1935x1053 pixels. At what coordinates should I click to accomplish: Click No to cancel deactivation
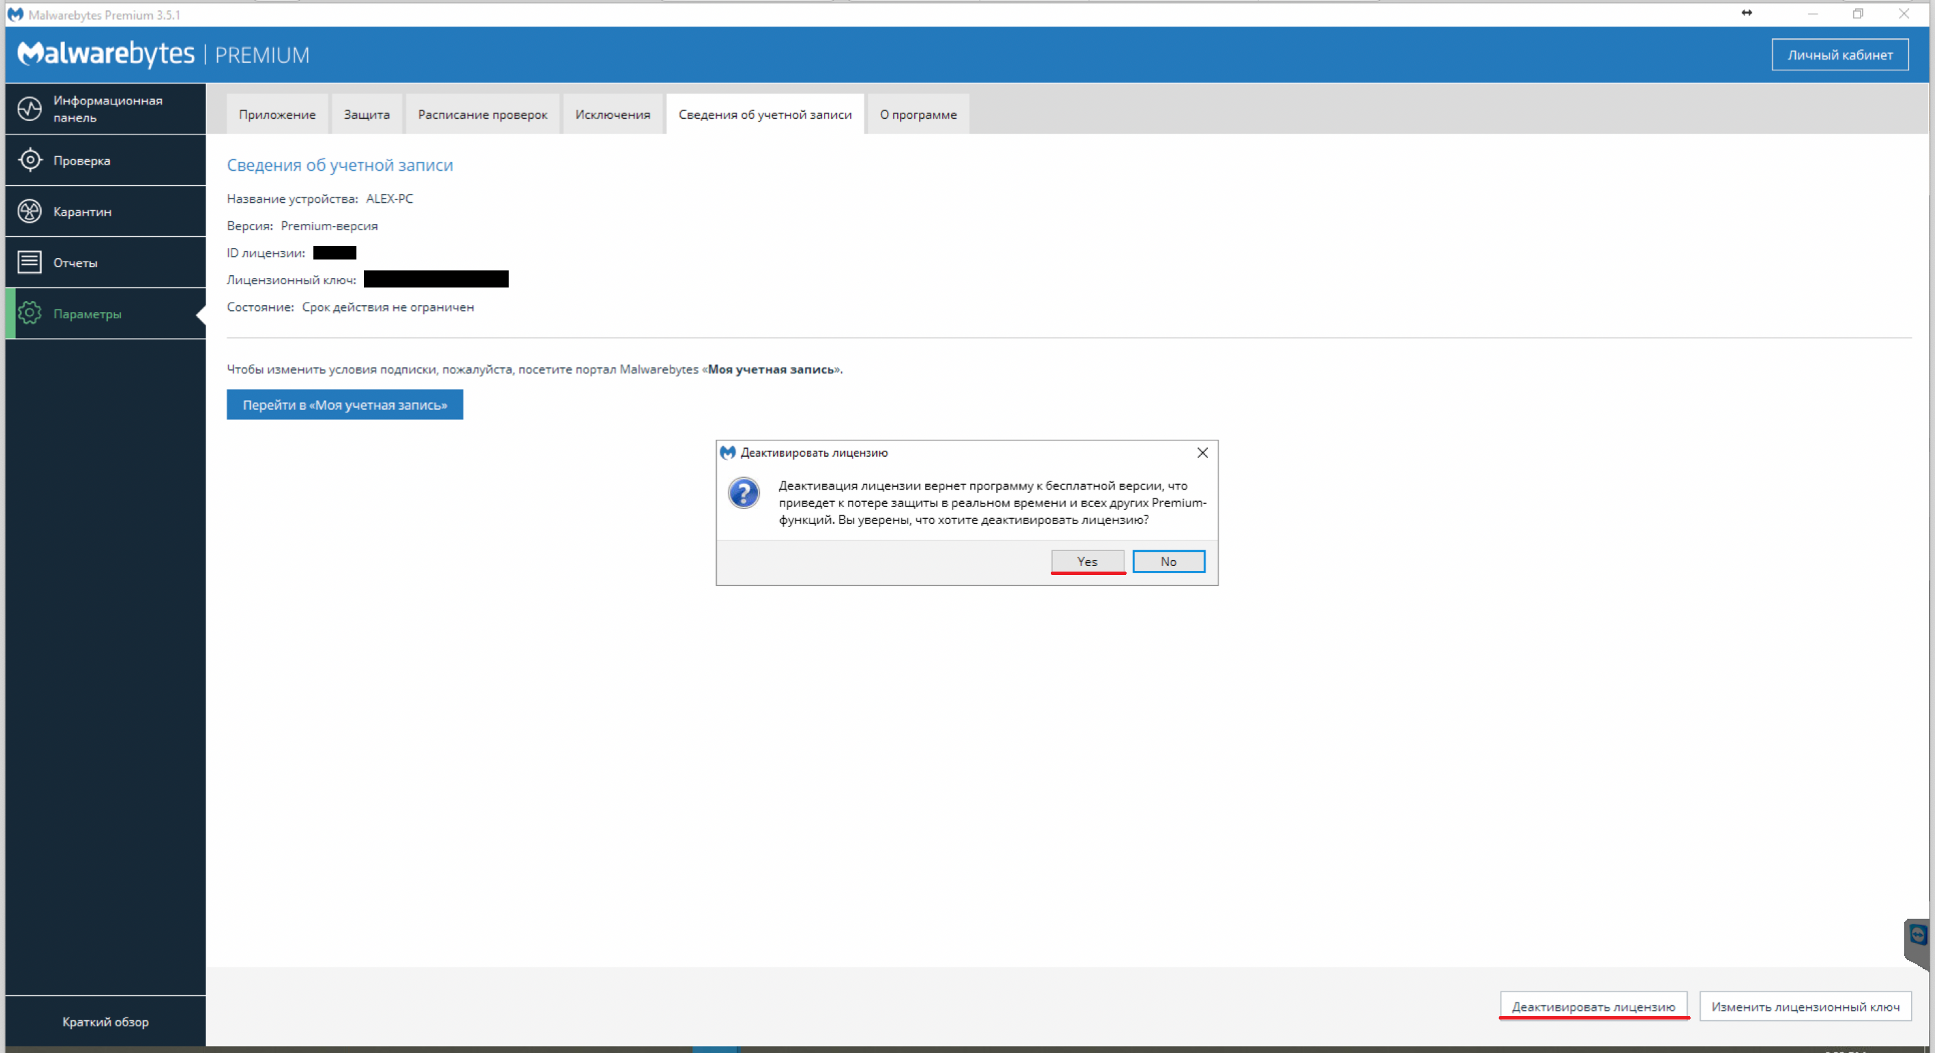(1168, 560)
